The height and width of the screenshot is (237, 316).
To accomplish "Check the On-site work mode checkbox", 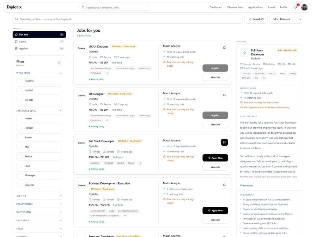I will tap(21, 100).
